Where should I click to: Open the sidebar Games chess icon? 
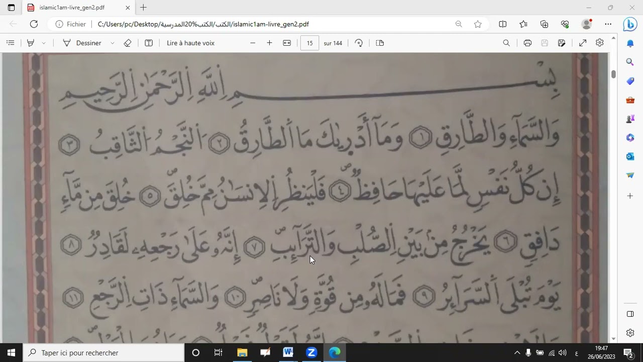(x=630, y=119)
